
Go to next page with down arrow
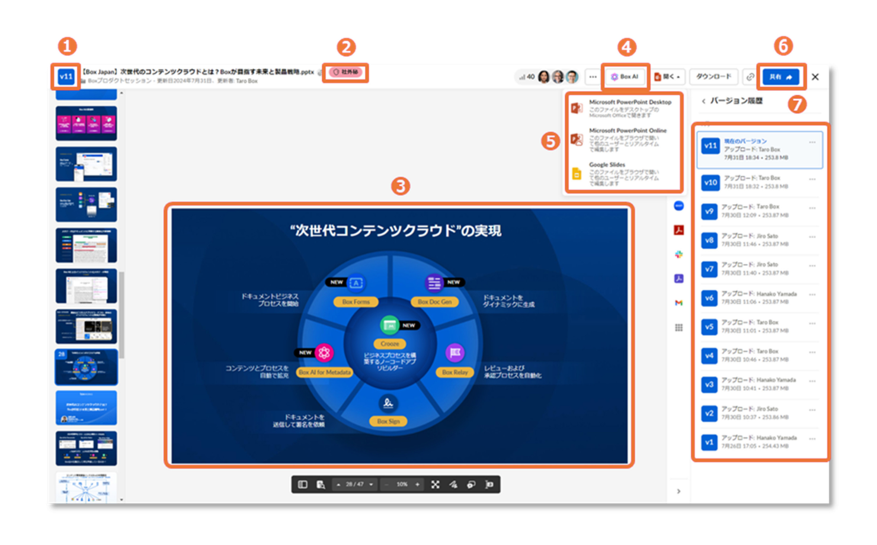click(x=372, y=485)
